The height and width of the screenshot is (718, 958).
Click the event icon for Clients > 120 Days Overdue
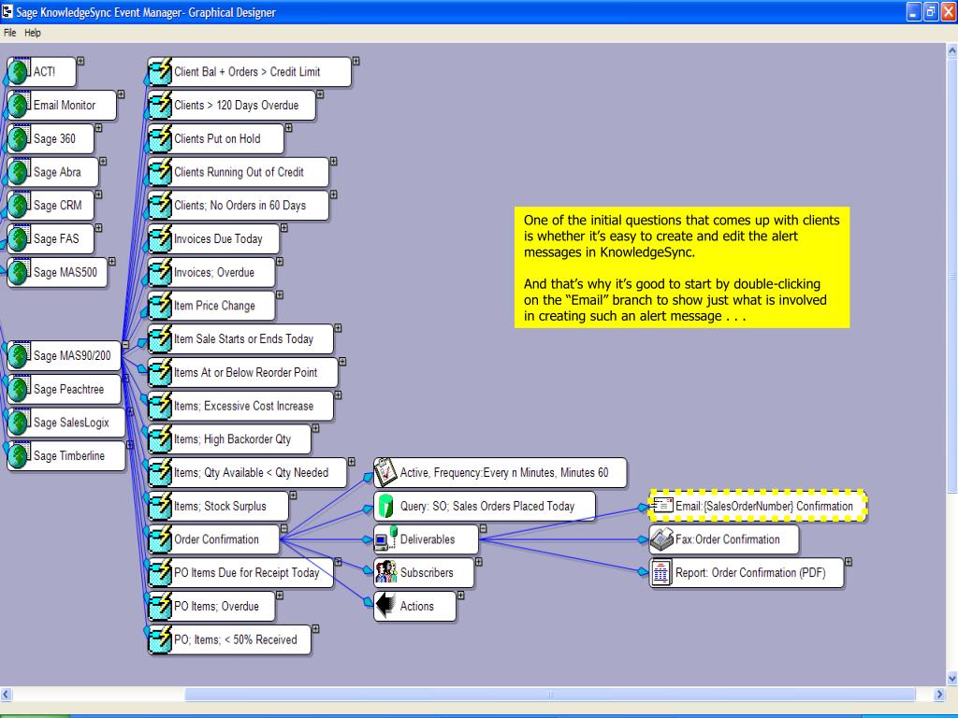(160, 105)
